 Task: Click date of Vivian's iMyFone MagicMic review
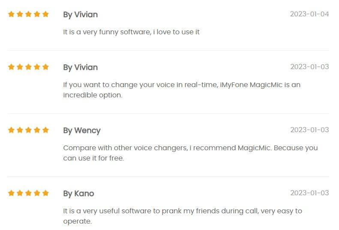[x=309, y=67]
